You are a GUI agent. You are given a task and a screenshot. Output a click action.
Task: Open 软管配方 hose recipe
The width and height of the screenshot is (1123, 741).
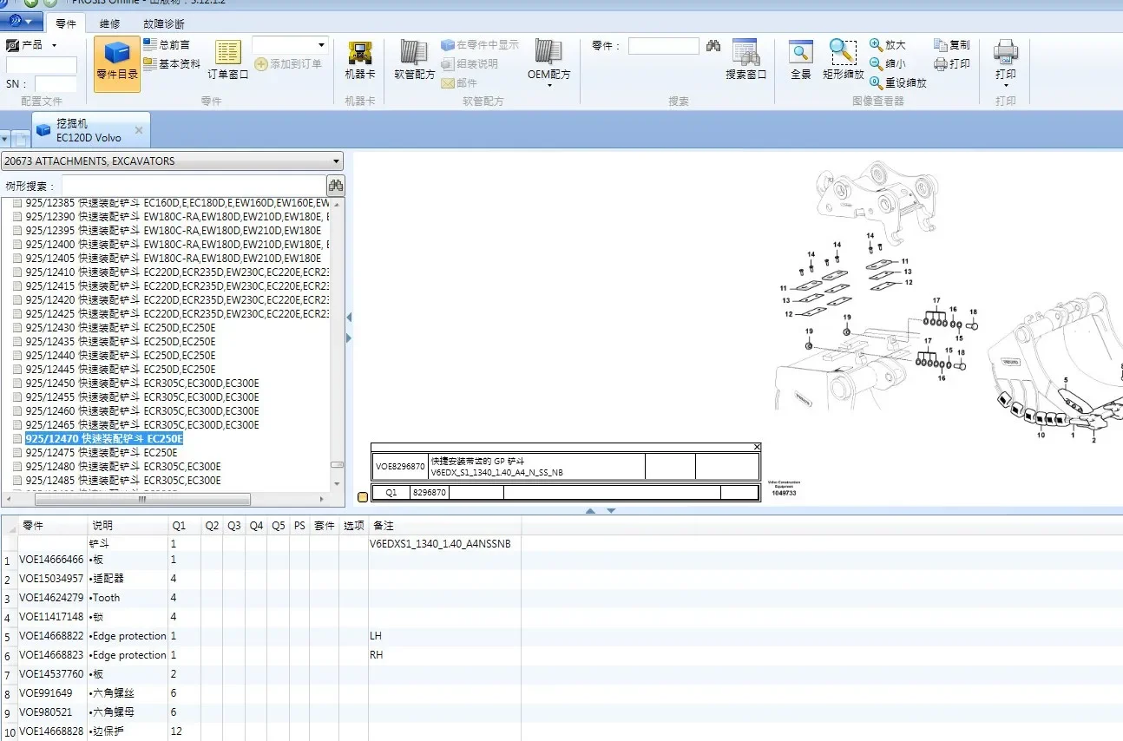[414, 61]
